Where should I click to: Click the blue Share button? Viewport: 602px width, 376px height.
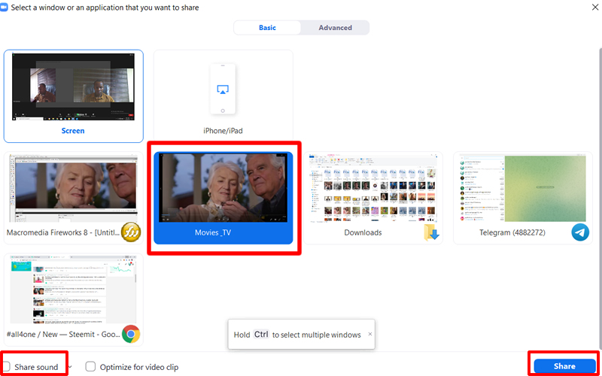point(564,366)
